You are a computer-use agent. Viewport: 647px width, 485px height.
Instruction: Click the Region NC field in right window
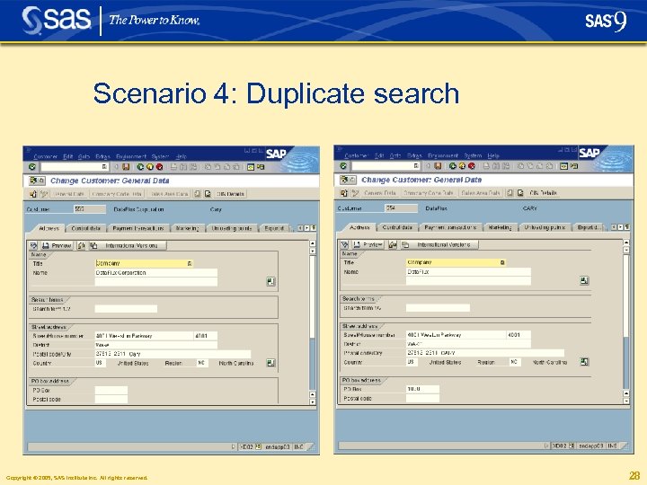[515, 362]
